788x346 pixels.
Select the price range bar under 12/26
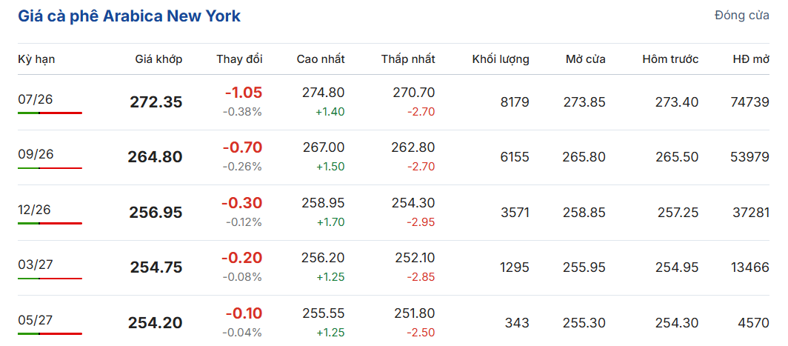[50, 223]
